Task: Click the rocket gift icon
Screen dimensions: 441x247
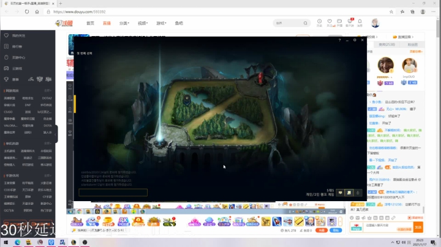Action: pyautogui.click(x=277, y=221)
